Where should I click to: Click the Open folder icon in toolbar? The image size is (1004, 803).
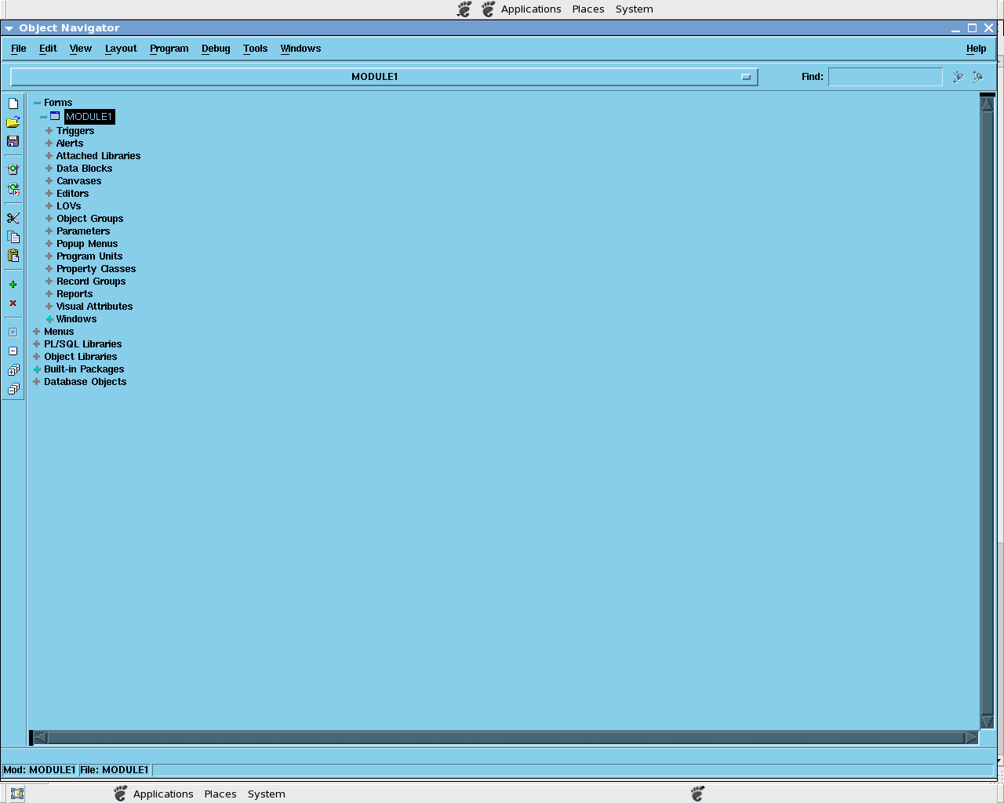coord(13,122)
